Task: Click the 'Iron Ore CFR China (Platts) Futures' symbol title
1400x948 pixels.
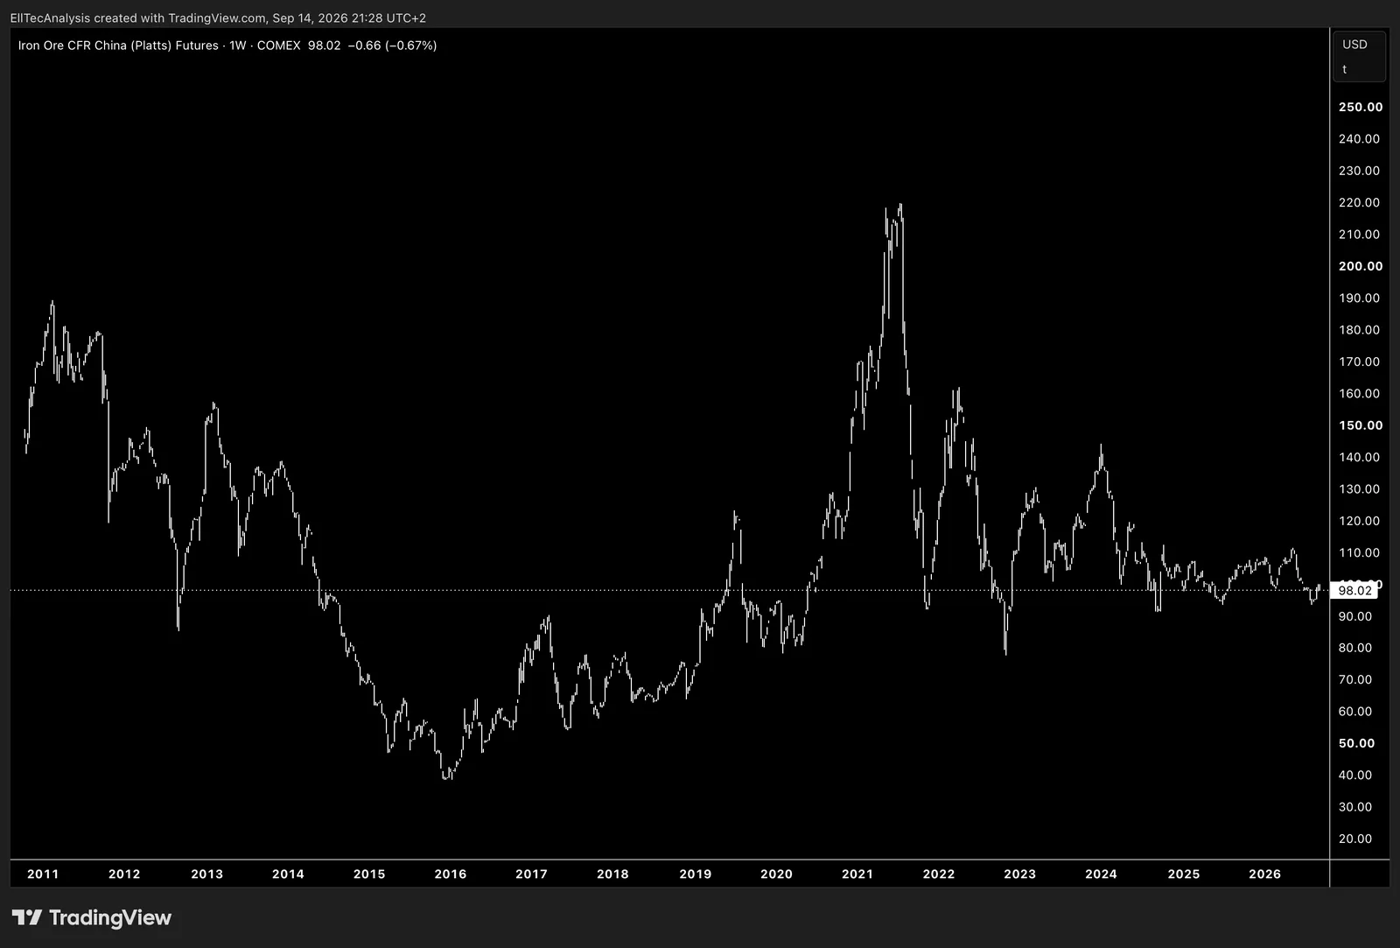Action: pyautogui.click(x=118, y=46)
